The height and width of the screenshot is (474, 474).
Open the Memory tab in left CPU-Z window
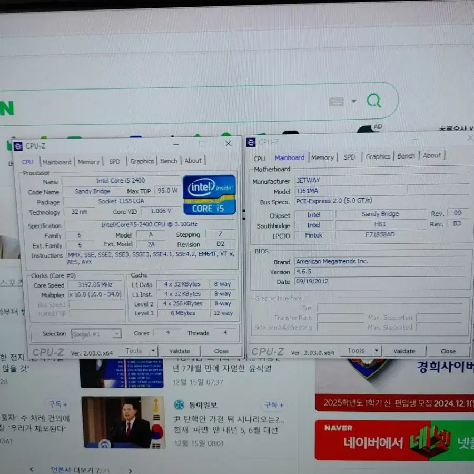(x=88, y=162)
